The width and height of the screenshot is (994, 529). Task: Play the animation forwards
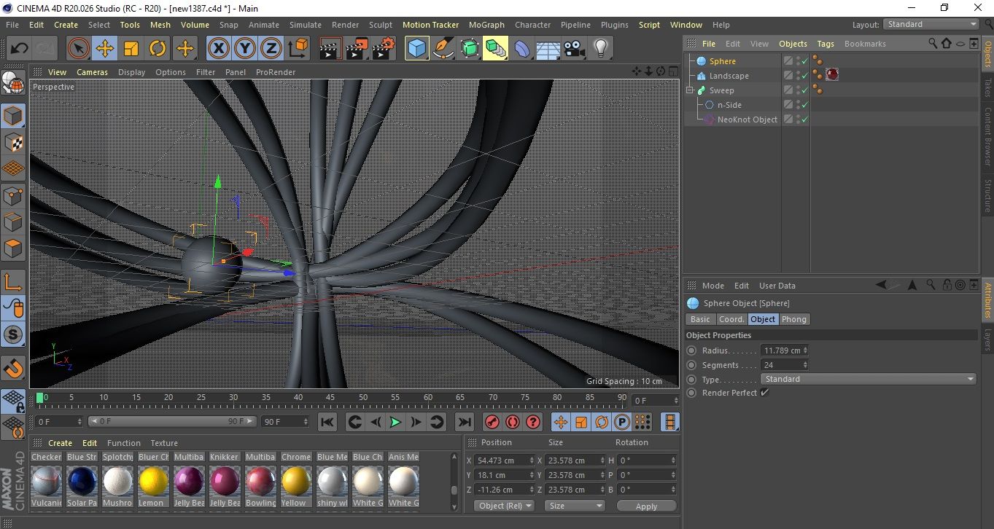click(x=395, y=422)
